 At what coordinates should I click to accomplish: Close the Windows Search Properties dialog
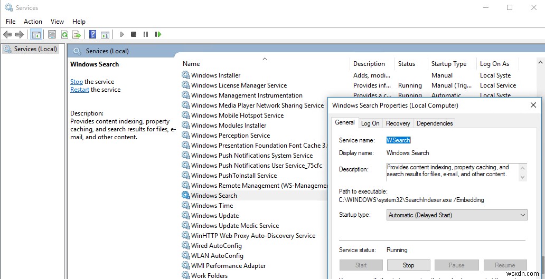point(533,105)
